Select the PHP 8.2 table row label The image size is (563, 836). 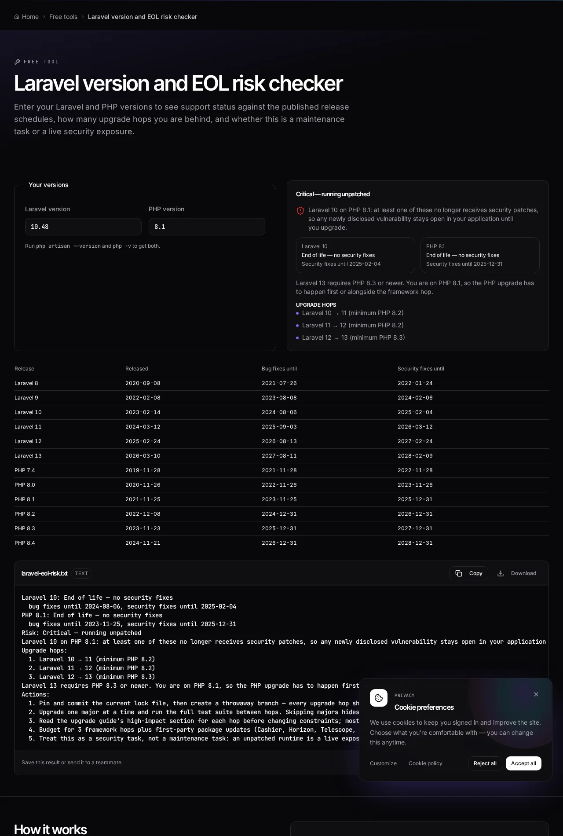click(x=25, y=514)
